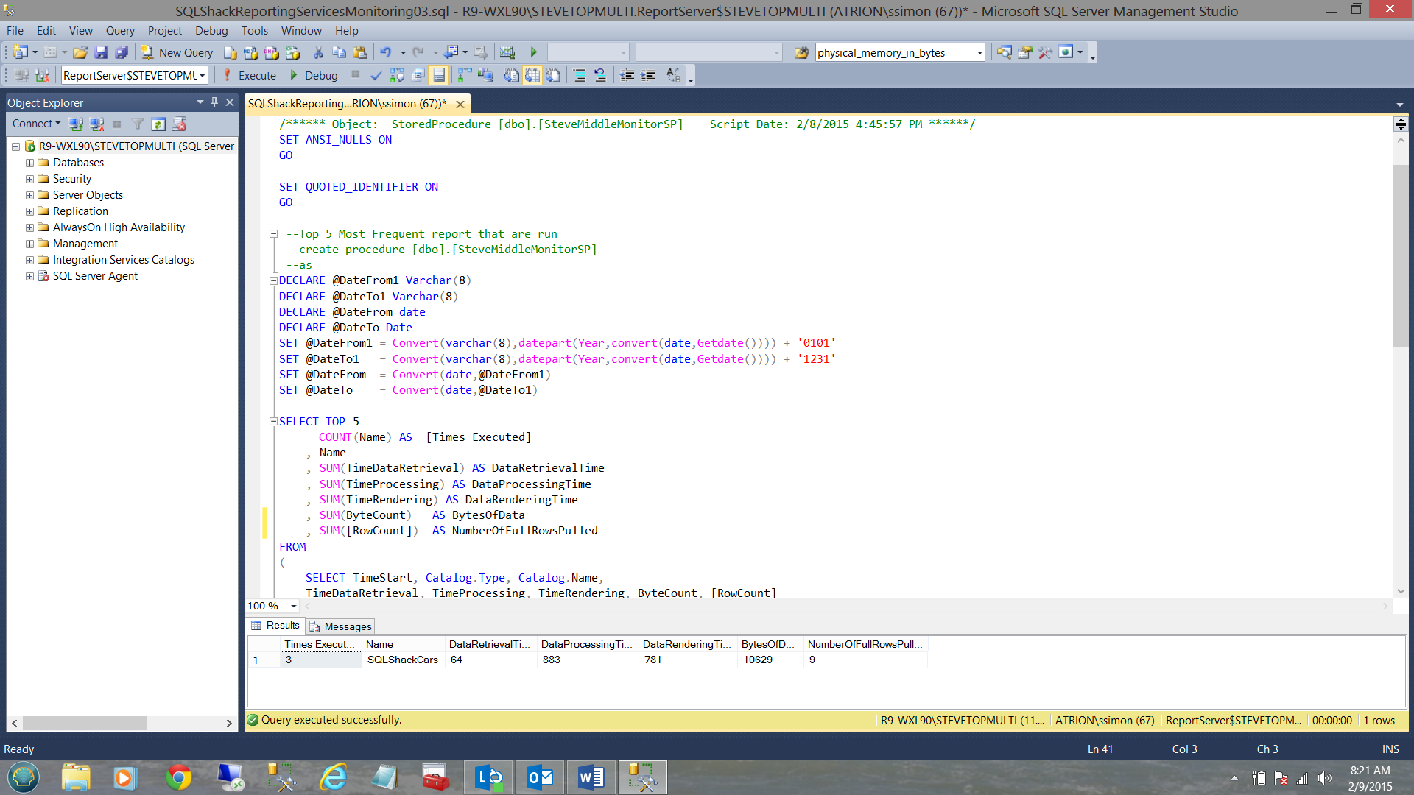Open Google Chrome from the taskbar

point(178,777)
